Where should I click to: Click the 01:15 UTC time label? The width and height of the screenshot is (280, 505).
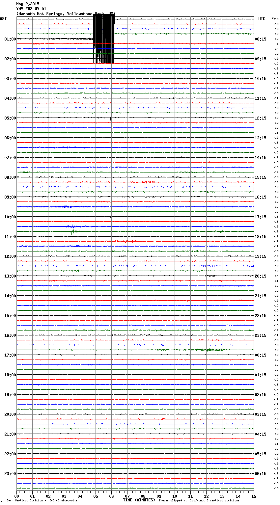click(x=261, y=375)
